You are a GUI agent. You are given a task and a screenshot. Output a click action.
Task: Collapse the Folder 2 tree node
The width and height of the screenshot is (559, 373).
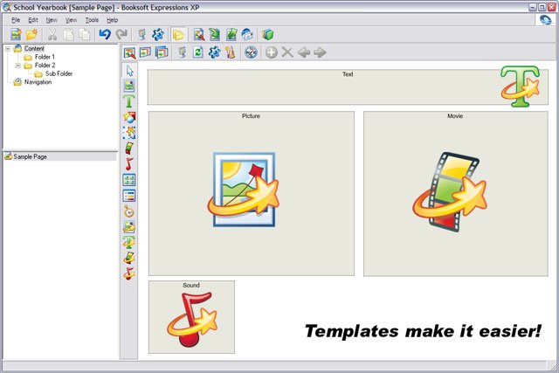click(17, 66)
